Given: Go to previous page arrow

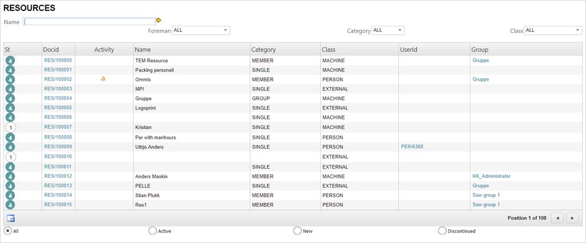Looking at the screenshot, I should point(557,218).
